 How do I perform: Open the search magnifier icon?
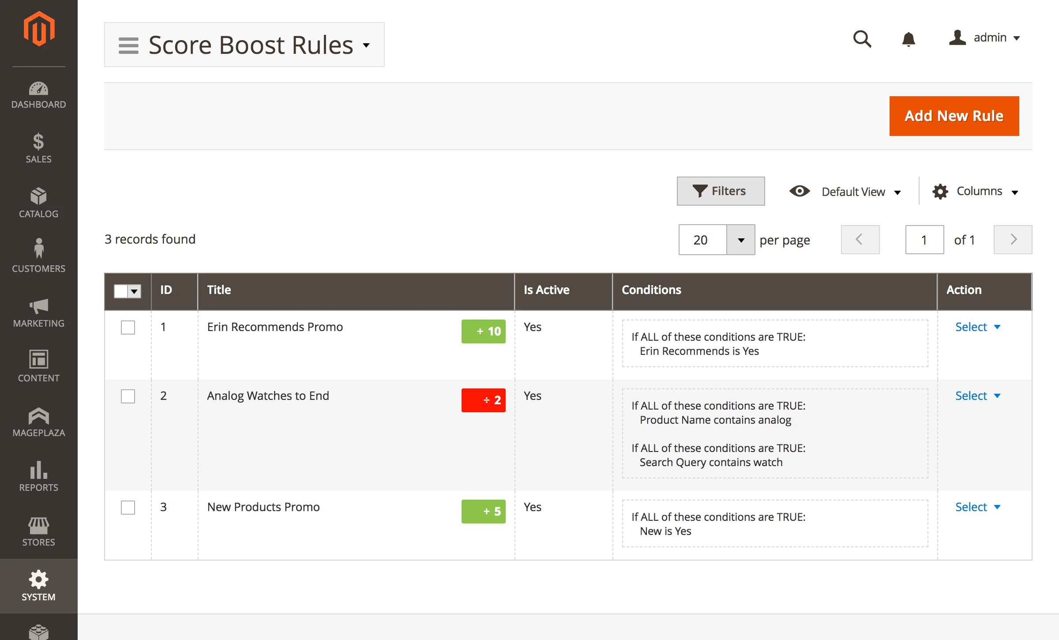pos(862,39)
